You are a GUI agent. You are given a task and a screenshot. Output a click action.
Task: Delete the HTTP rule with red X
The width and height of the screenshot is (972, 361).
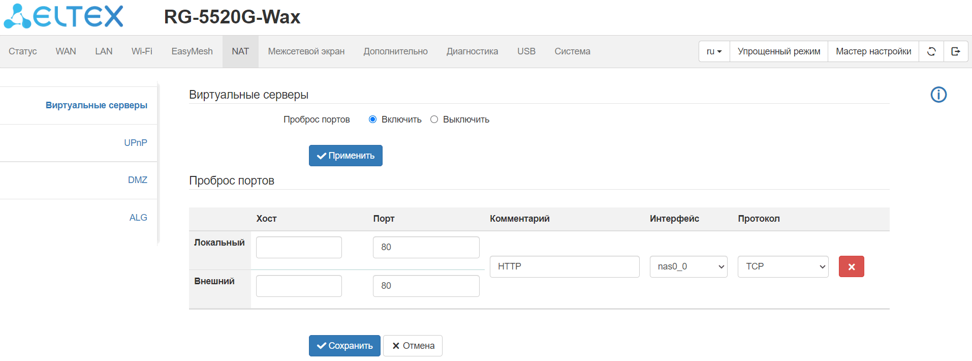click(851, 266)
